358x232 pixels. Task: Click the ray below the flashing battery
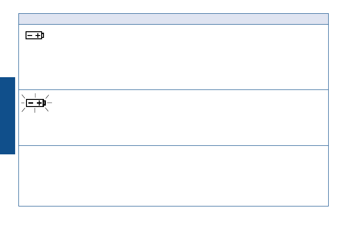35,111
